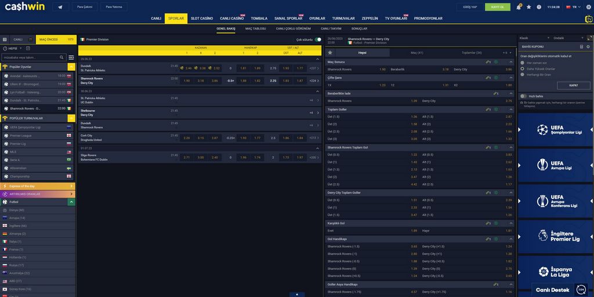This screenshot has height=297, width=594.
Task: Select UEFA Şampiyonlar Ligi banner
Action: point(555,130)
